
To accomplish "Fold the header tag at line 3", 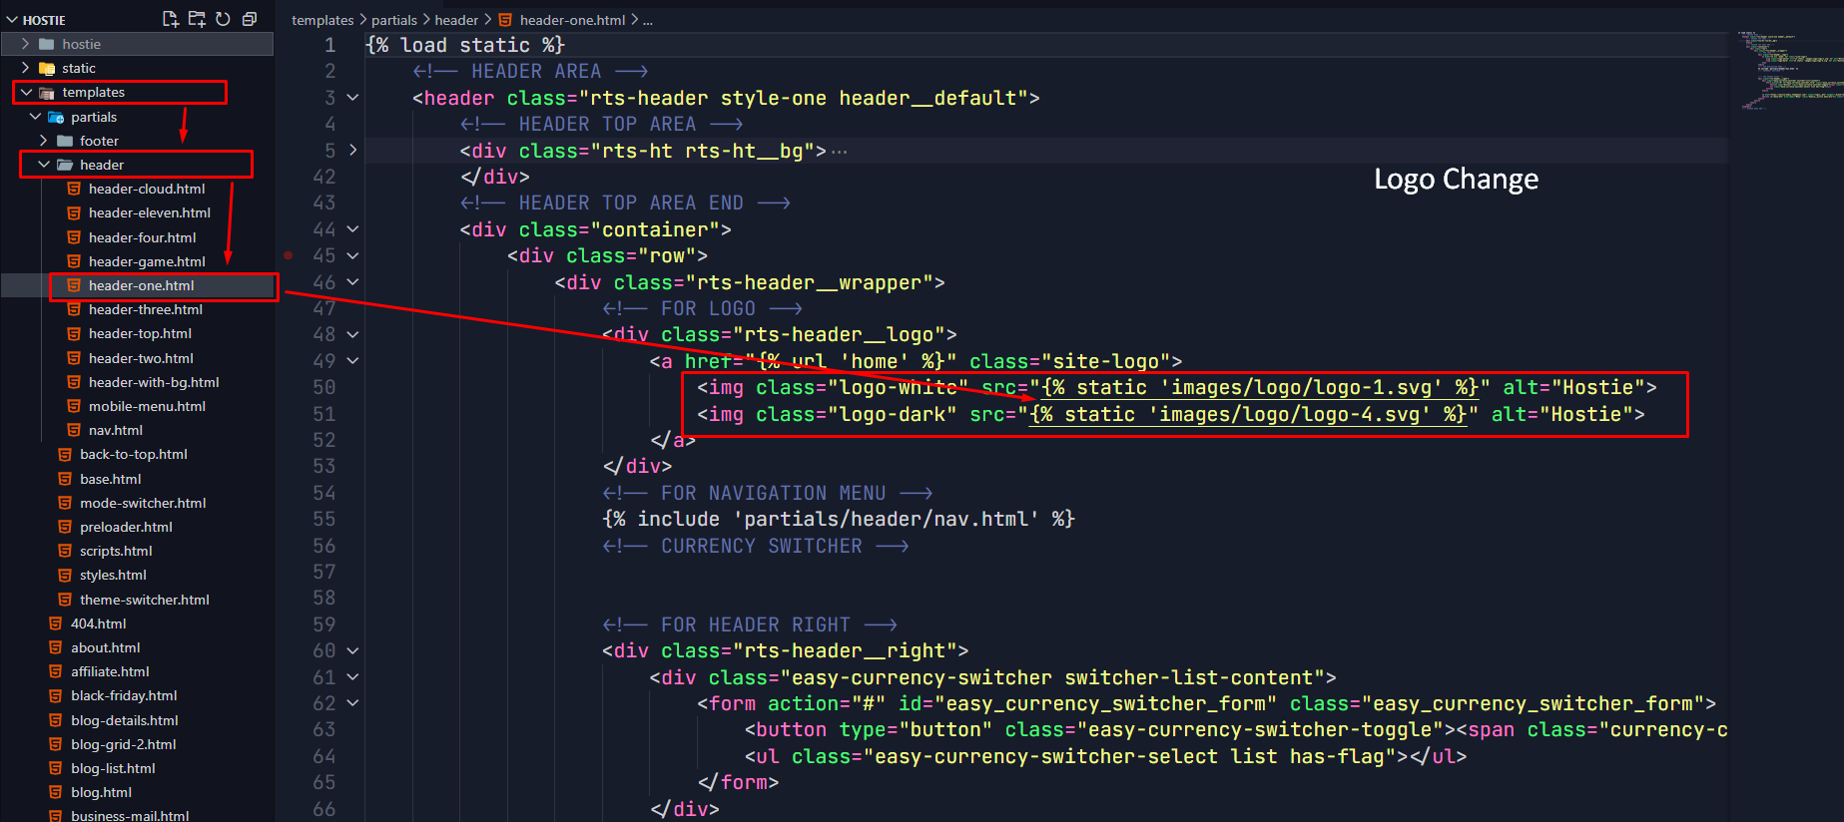I will tap(352, 98).
